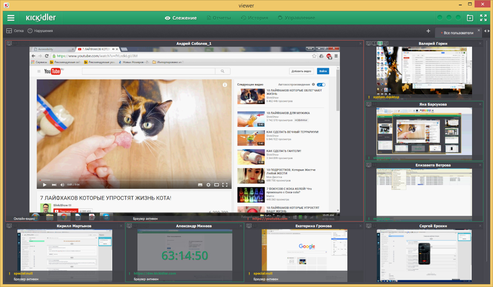Click the add folder icon in header
The image size is (493, 287).
point(470,18)
